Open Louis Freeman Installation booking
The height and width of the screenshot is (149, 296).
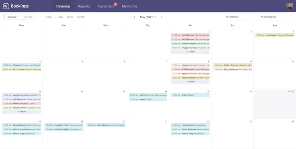click(190, 125)
